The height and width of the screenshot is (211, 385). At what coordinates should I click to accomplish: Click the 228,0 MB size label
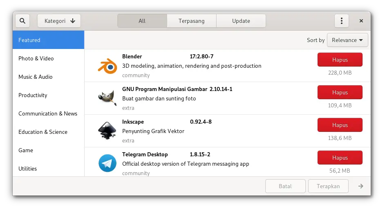pos(340,73)
